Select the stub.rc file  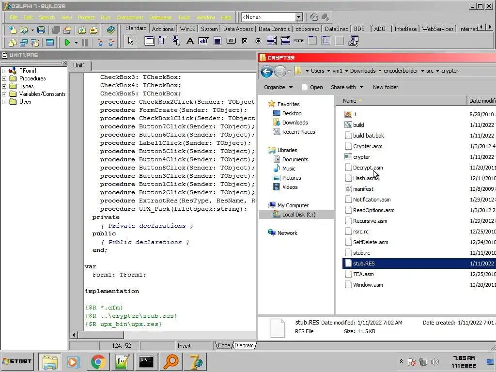361,253
